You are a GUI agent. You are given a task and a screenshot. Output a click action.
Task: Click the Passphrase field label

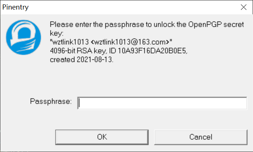click(x=51, y=101)
